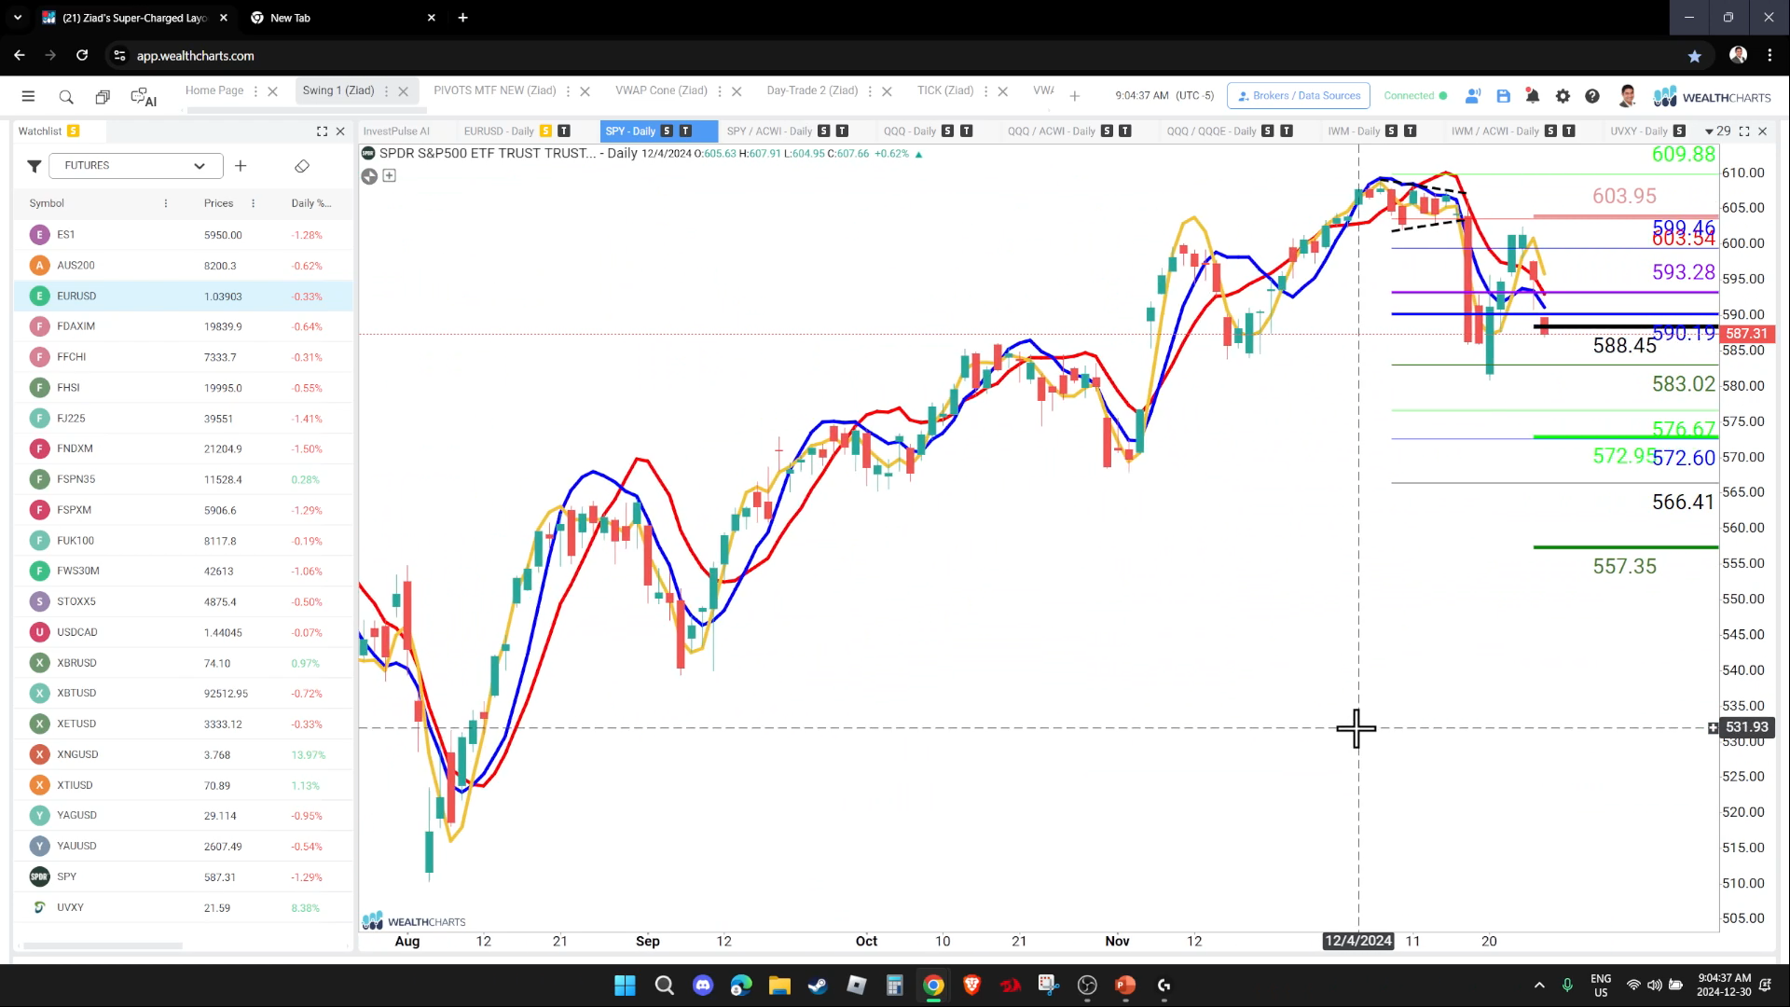
Task: Add a new layout tab with plus
Action: [x=1074, y=96]
